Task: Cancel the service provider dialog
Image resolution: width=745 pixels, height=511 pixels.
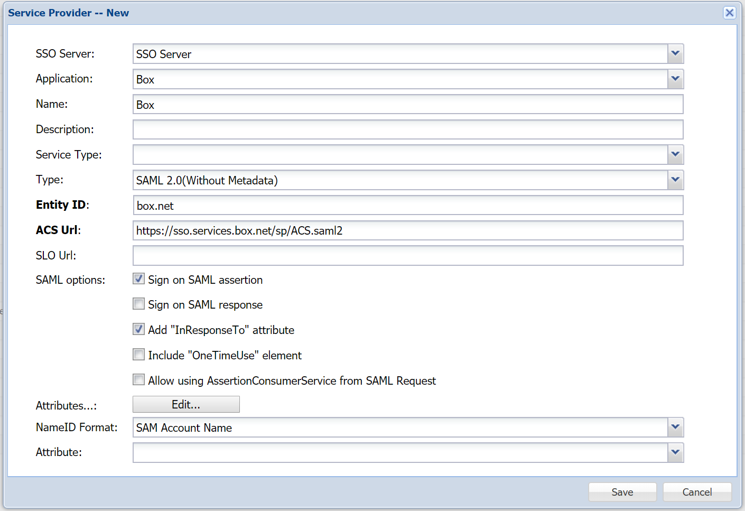Action: (697, 492)
